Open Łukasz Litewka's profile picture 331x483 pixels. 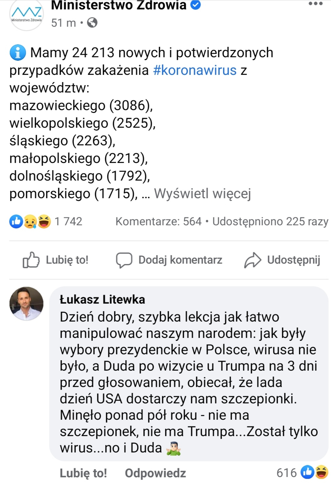point(26,304)
